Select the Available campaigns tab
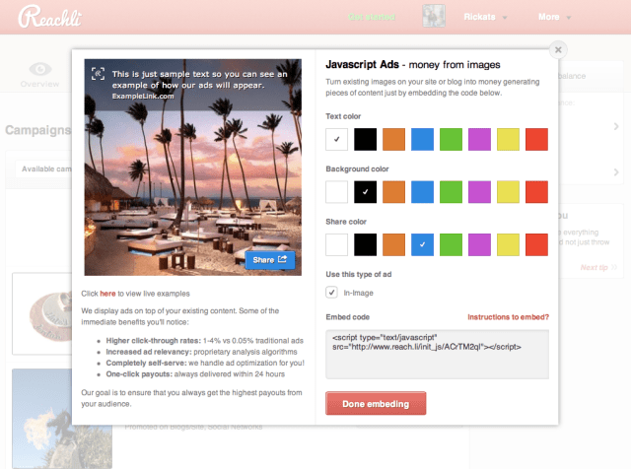Image resolution: width=631 pixels, height=469 pixels. [43, 168]
